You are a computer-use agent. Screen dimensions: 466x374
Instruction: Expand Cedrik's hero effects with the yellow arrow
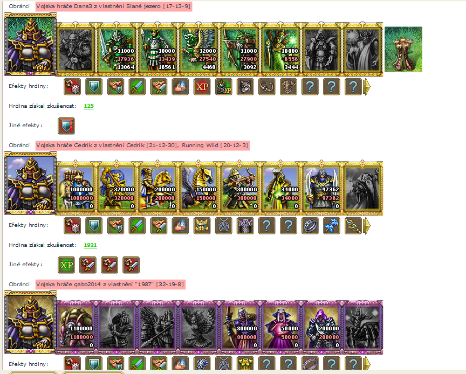pyautogui.click(x=367, y=226)
